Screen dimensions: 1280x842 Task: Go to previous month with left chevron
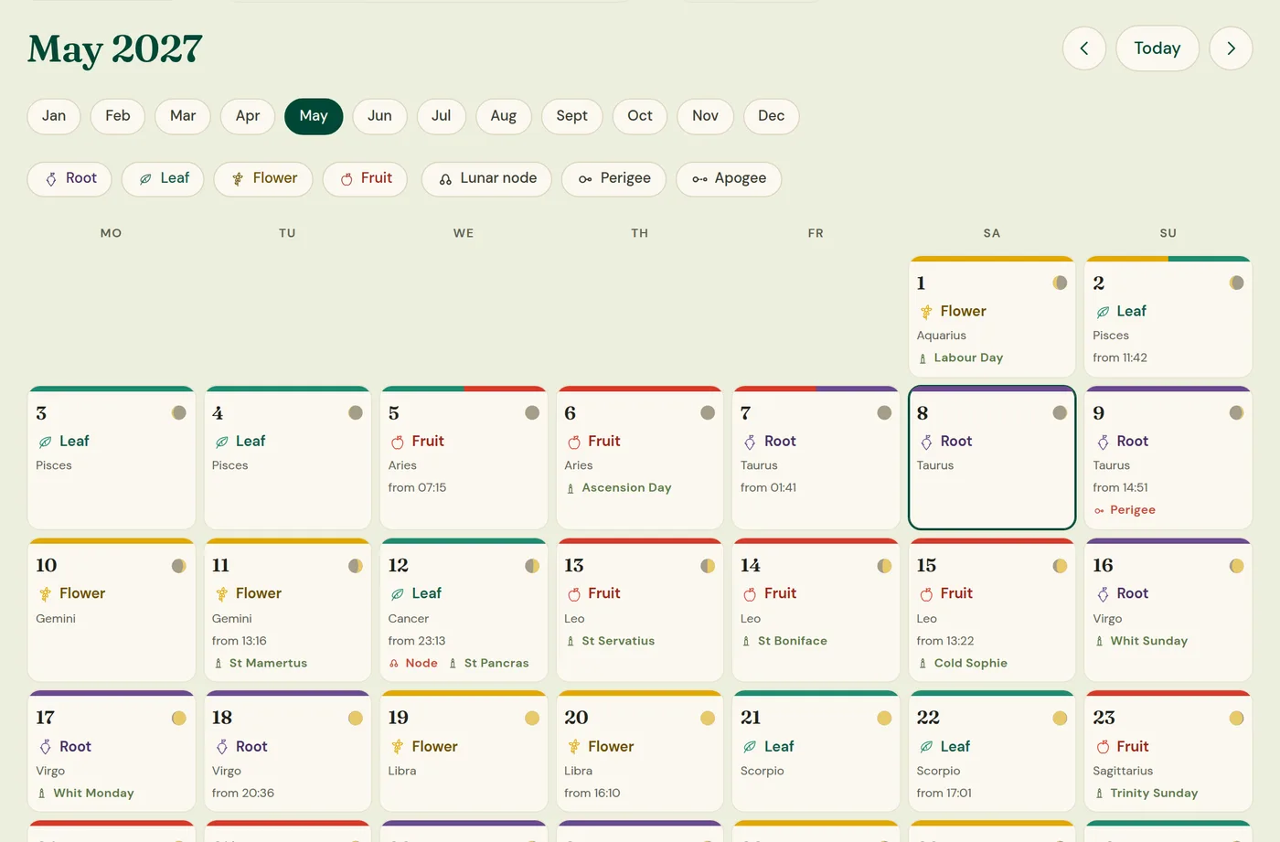[1084, 48]
